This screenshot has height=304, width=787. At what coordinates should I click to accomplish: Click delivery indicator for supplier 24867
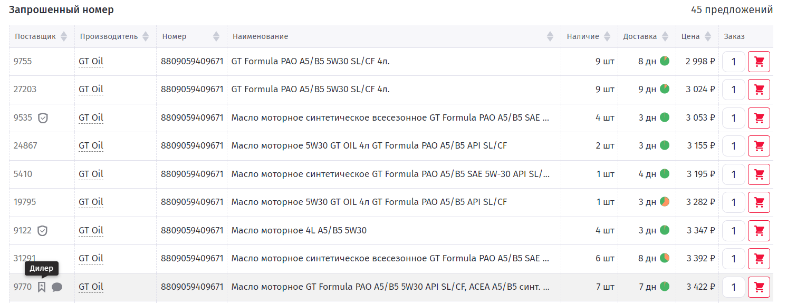(x=665, y=145)
